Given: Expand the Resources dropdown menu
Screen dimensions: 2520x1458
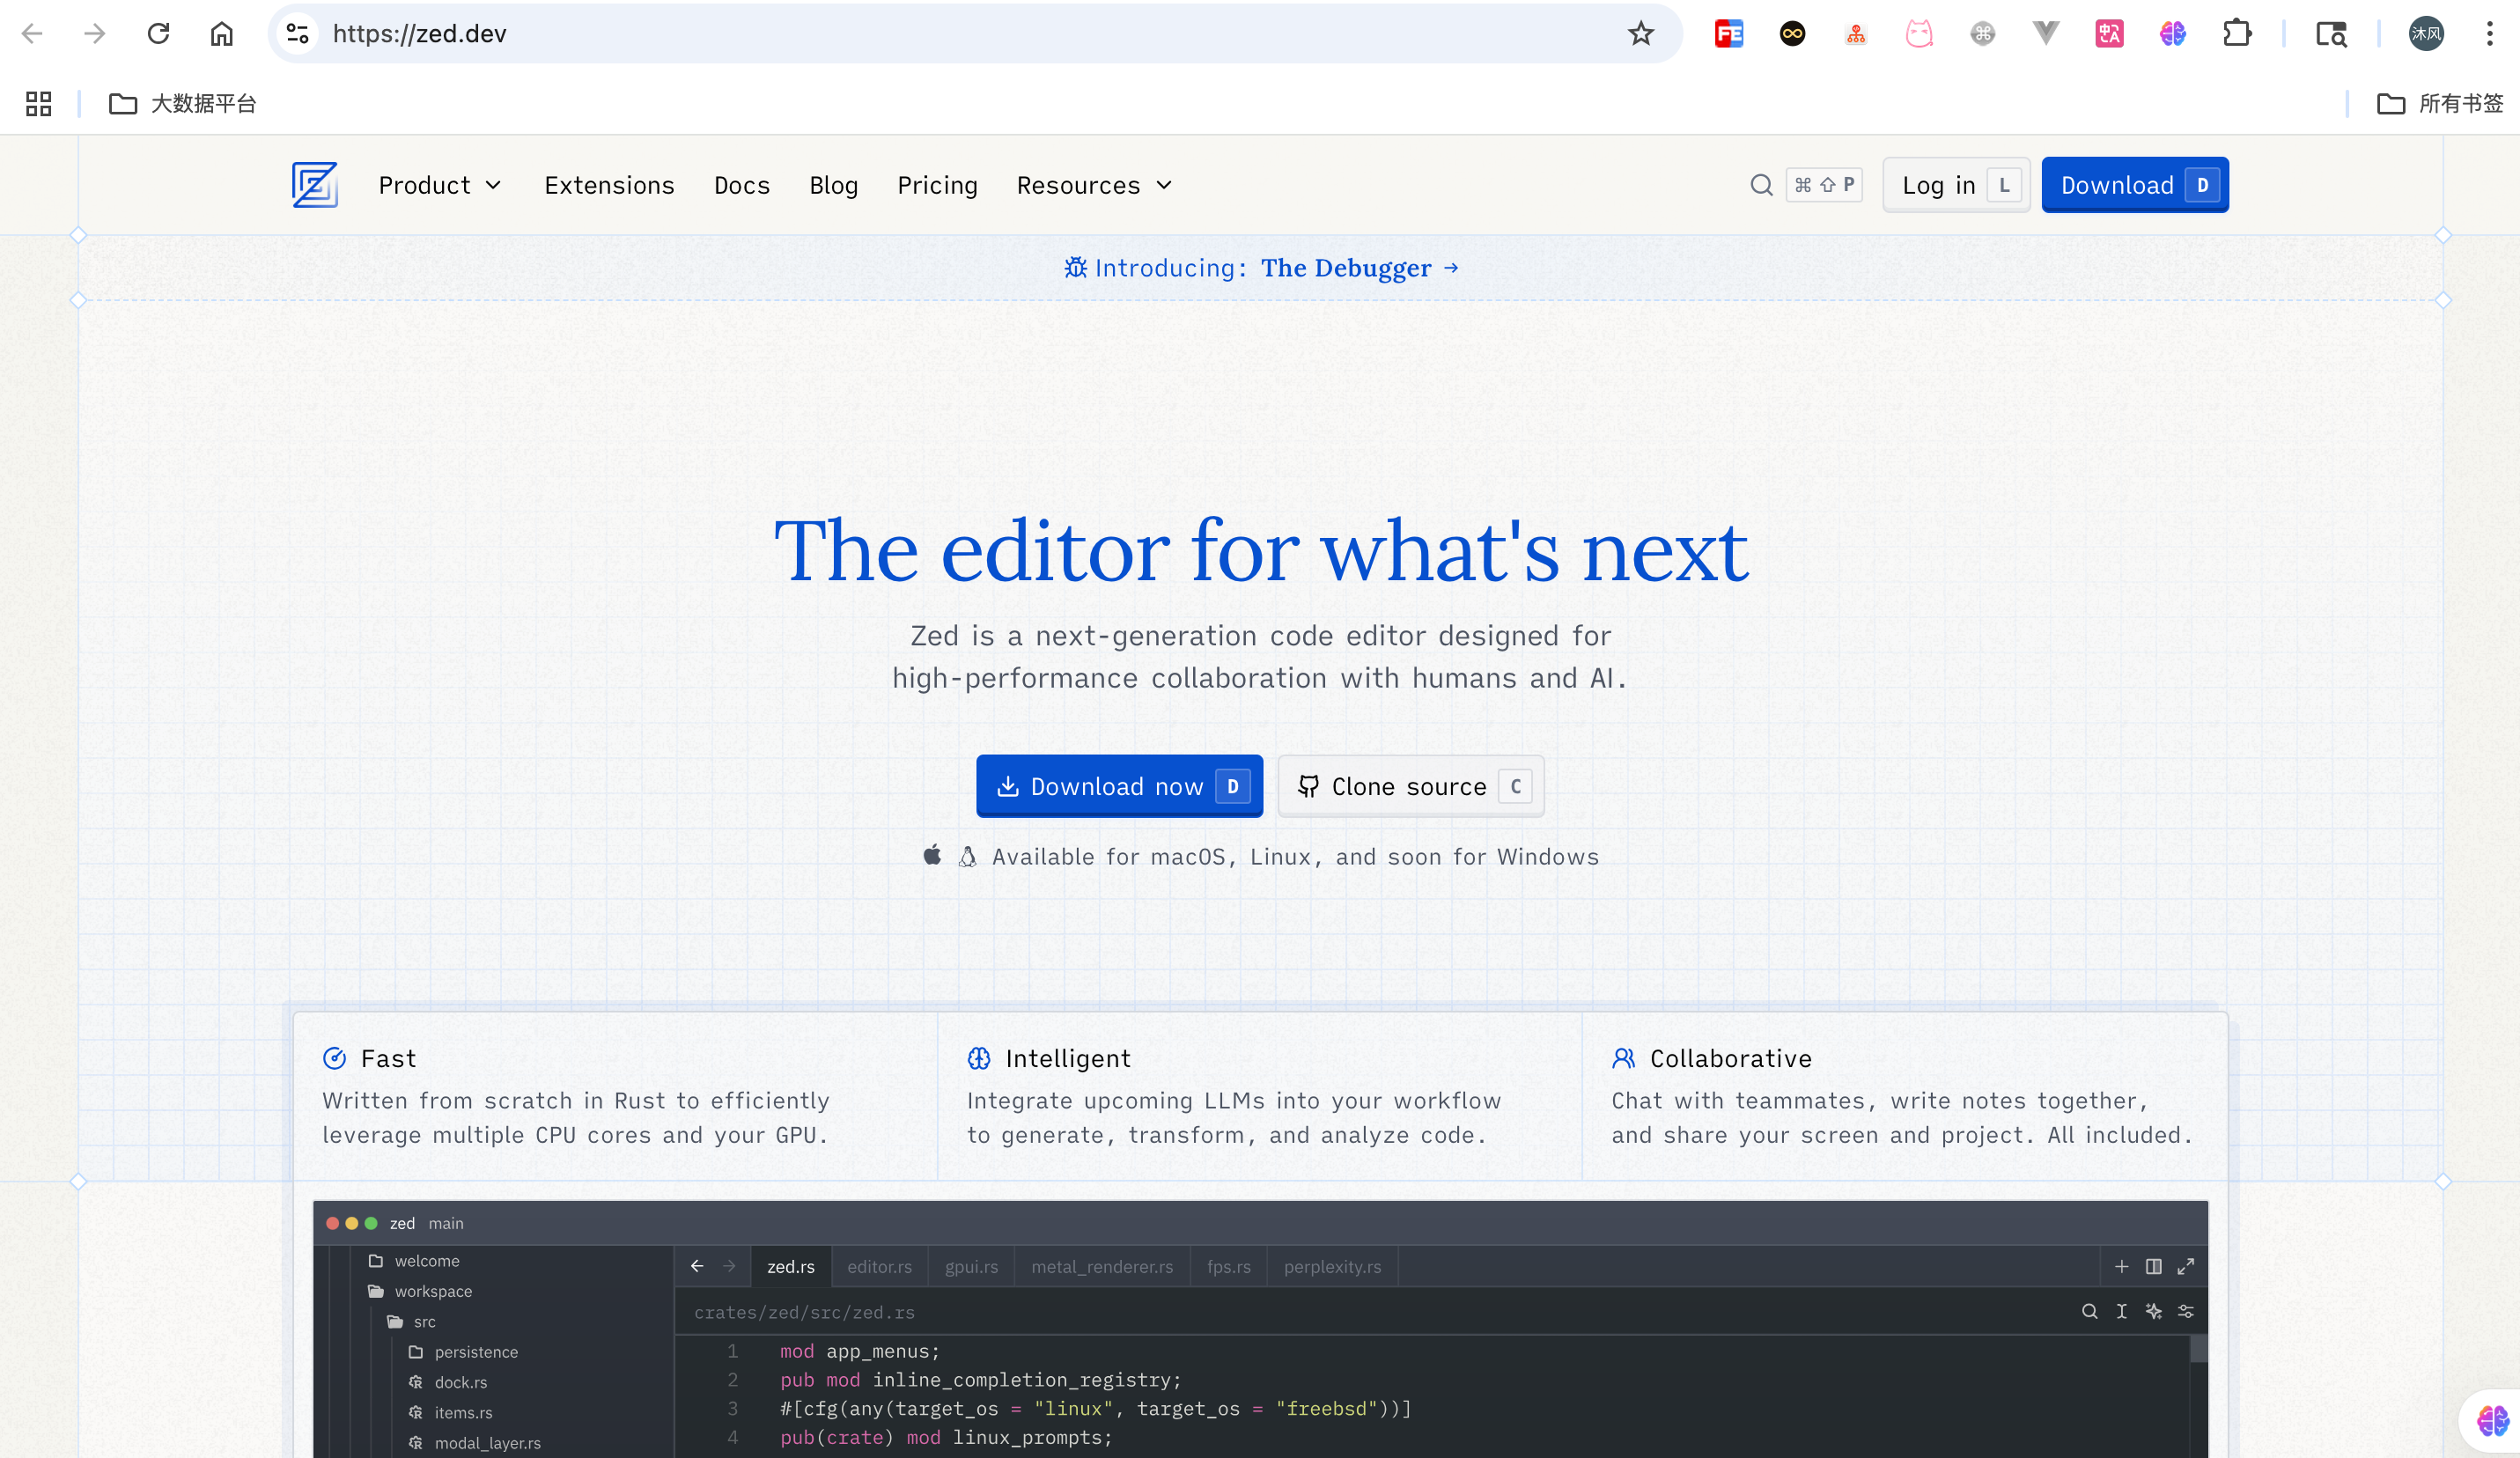Looking at the screenshot, I should click(1093, 185).
